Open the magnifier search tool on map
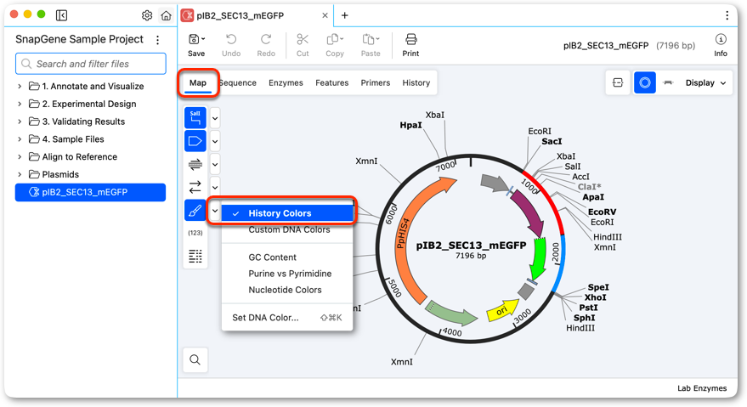747x407 pixels. pos(195,359)
